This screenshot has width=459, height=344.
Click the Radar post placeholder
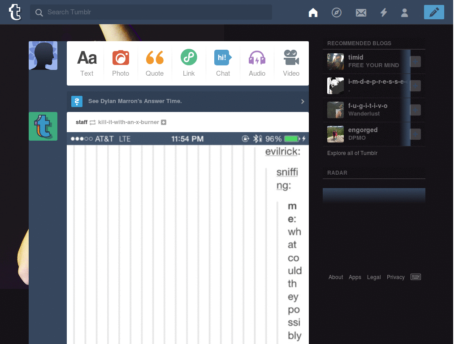click(374, 195)
